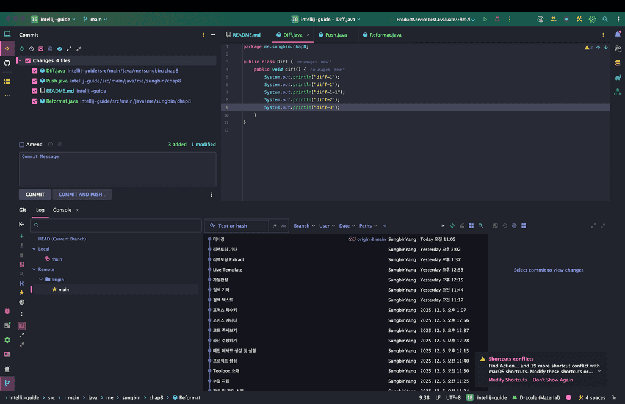
Task: Switch to the Console tab in Git panel
Action: (62, 210)
